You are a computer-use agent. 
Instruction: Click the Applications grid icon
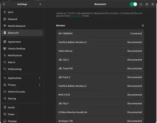tap(5, 78)
